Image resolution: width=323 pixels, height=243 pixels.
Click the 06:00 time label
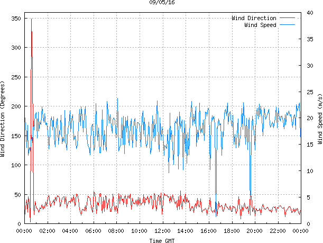click(x=94, y=231)
